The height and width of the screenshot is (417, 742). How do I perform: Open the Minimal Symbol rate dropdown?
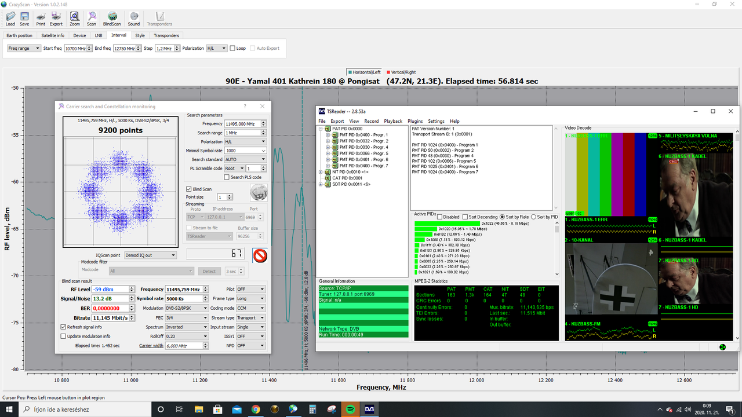tap(245, 151)
